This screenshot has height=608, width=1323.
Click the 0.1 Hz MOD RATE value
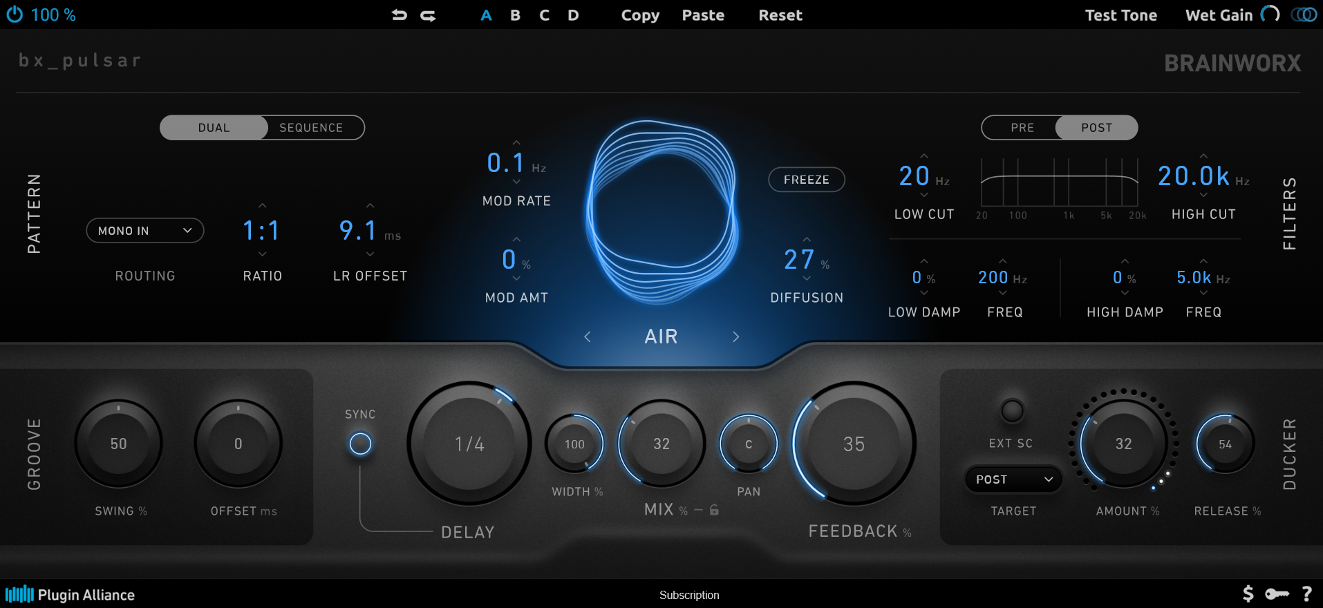pos(516,163)
